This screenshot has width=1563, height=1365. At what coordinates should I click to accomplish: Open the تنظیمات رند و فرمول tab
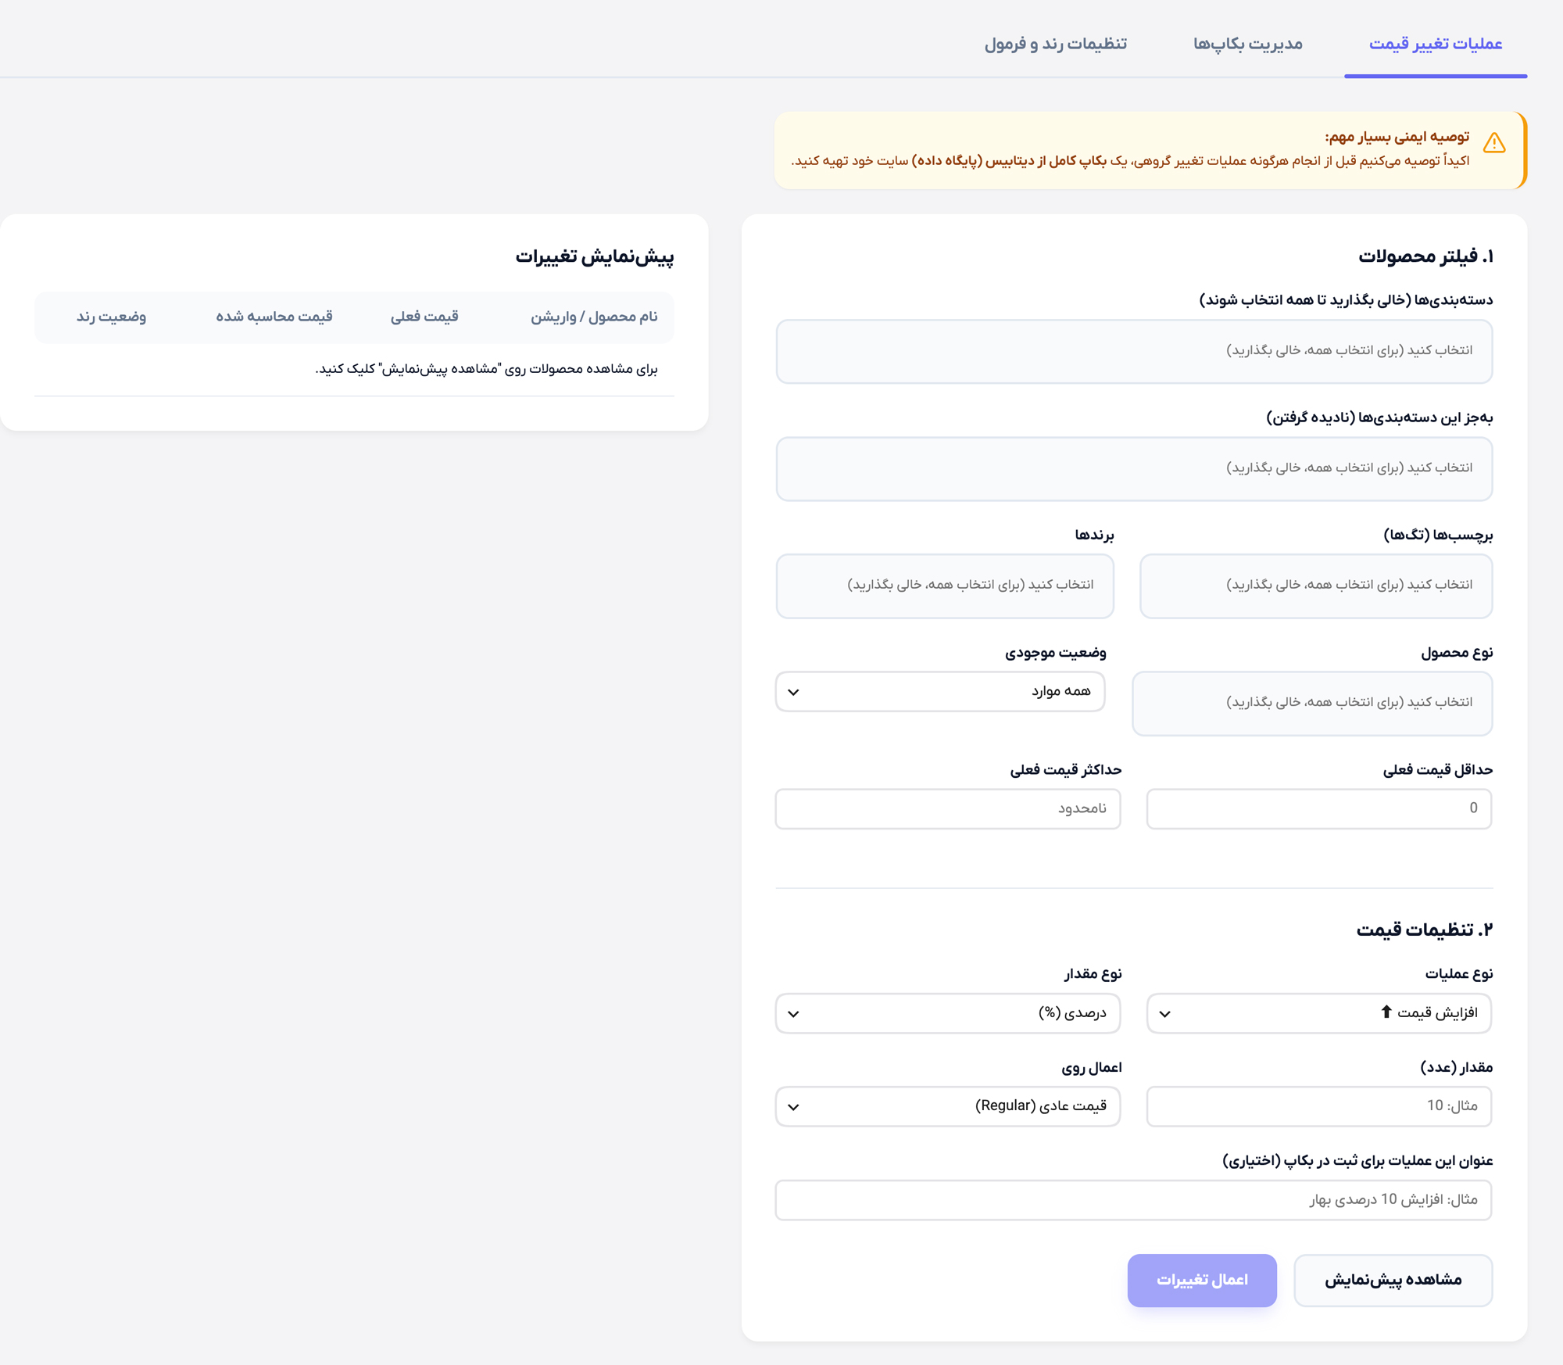point(1055,44)
